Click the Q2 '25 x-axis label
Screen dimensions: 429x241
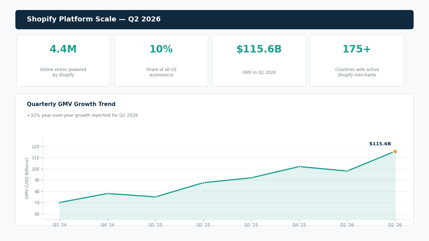203,225
